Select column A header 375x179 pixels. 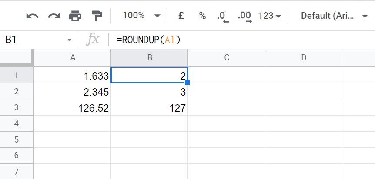tap(73, 58)
